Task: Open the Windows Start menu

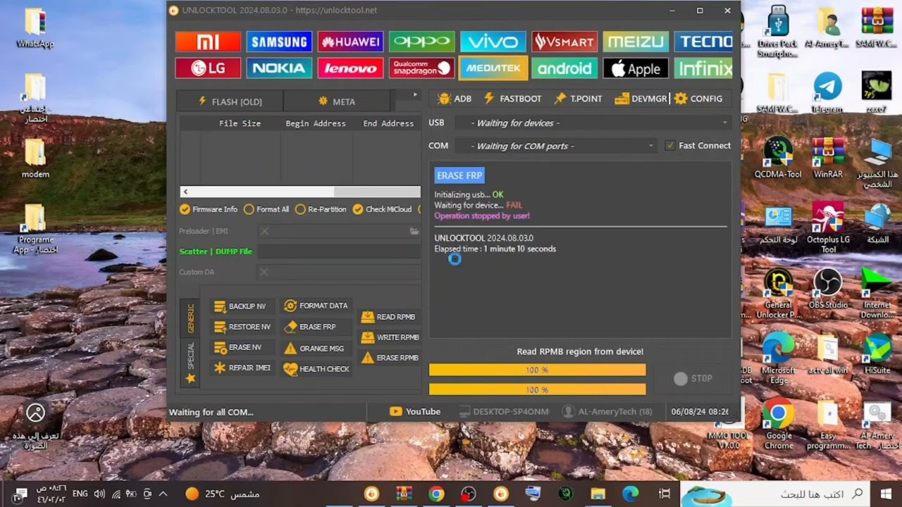Action: [x=886, y=494]
